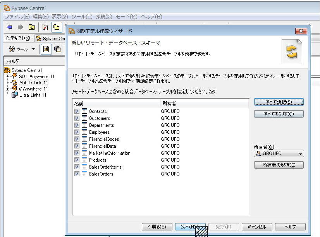Screen dimensions: 320x237
Task: Click the Contacts table icon
Action: pos(84,111)
